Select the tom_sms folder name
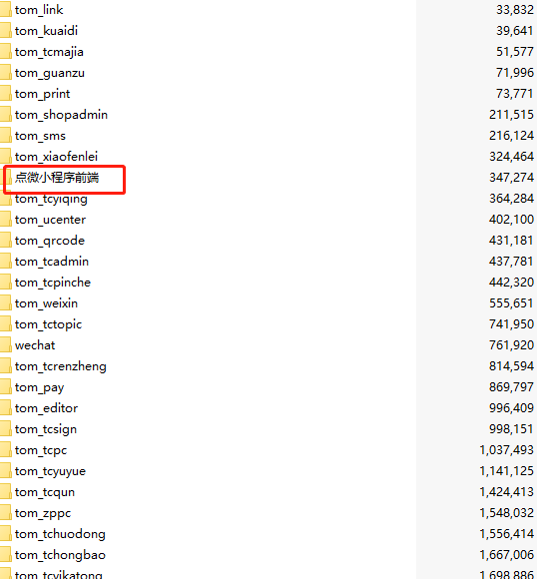Screen dimensions: 537x579 (x=40, y=136)
